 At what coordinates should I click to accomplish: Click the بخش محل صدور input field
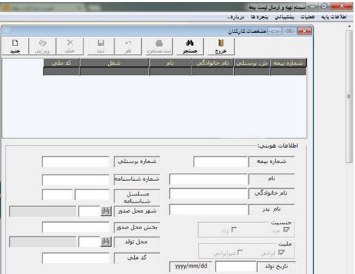tap(76, 227)
